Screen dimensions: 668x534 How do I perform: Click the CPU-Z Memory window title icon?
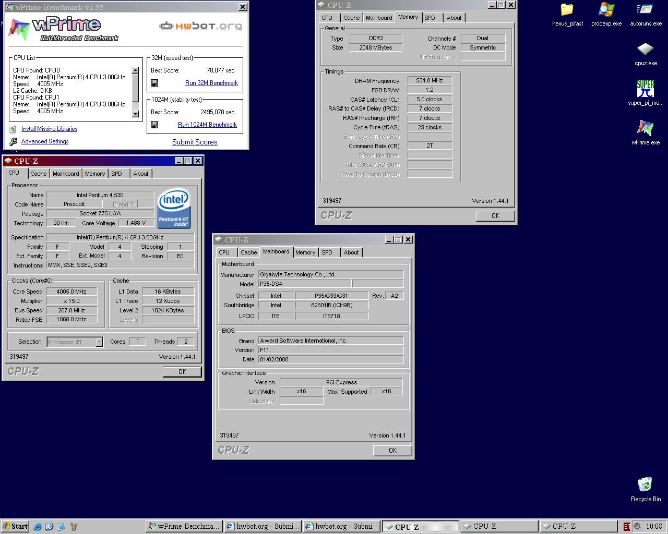pyautogui.click(x=321, y=5)
